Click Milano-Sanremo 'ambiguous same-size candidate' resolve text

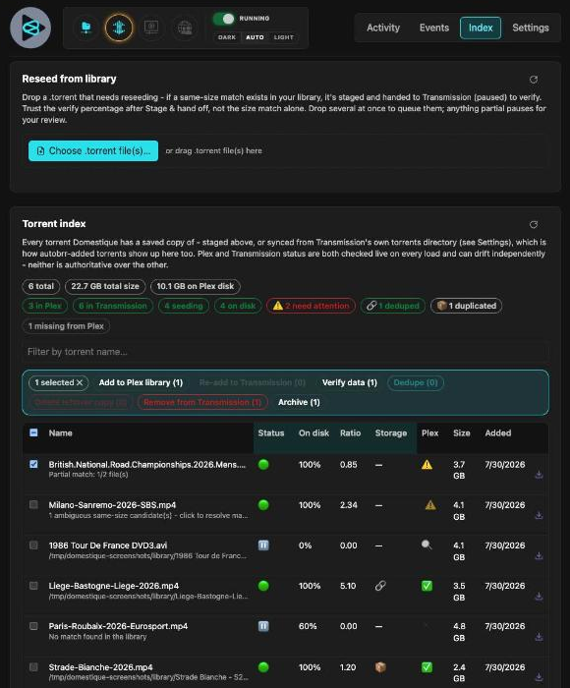148,516
